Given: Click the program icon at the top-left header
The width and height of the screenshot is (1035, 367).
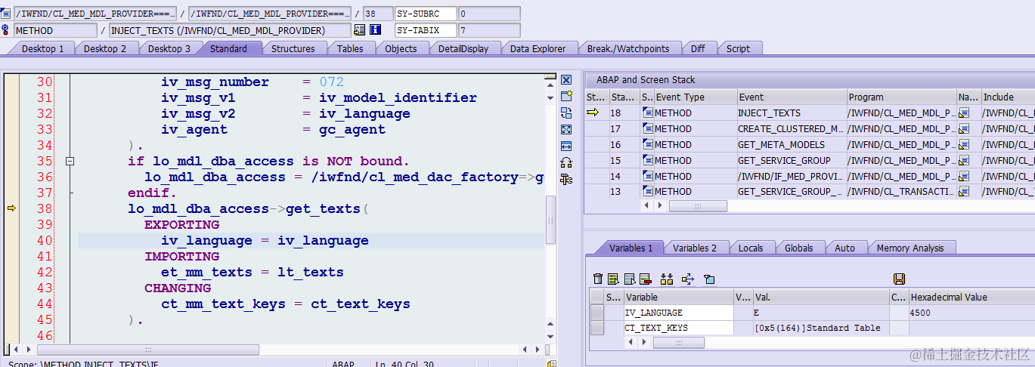Looking at the screenshot, I should (x=6, y=14).
